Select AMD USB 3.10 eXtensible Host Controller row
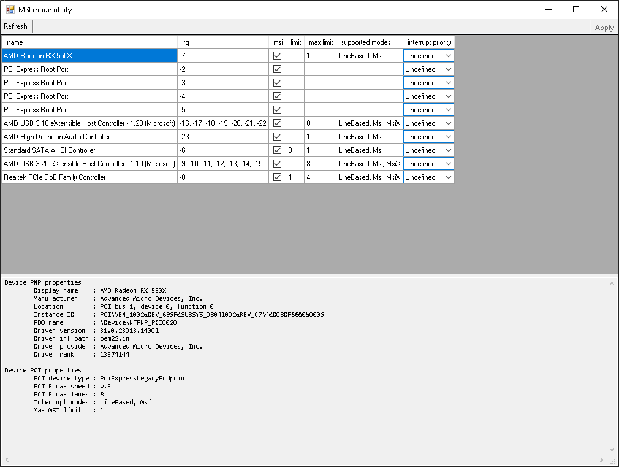 tap(89, 123)
